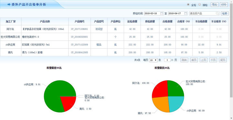Viewport: 233px width, 120px height.
Task: Go to 上页 previous page
Action: (x=204, y=60)
